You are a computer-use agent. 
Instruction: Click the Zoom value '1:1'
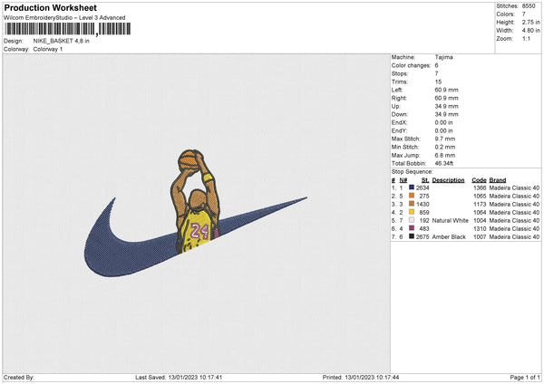tap(526, 38)
